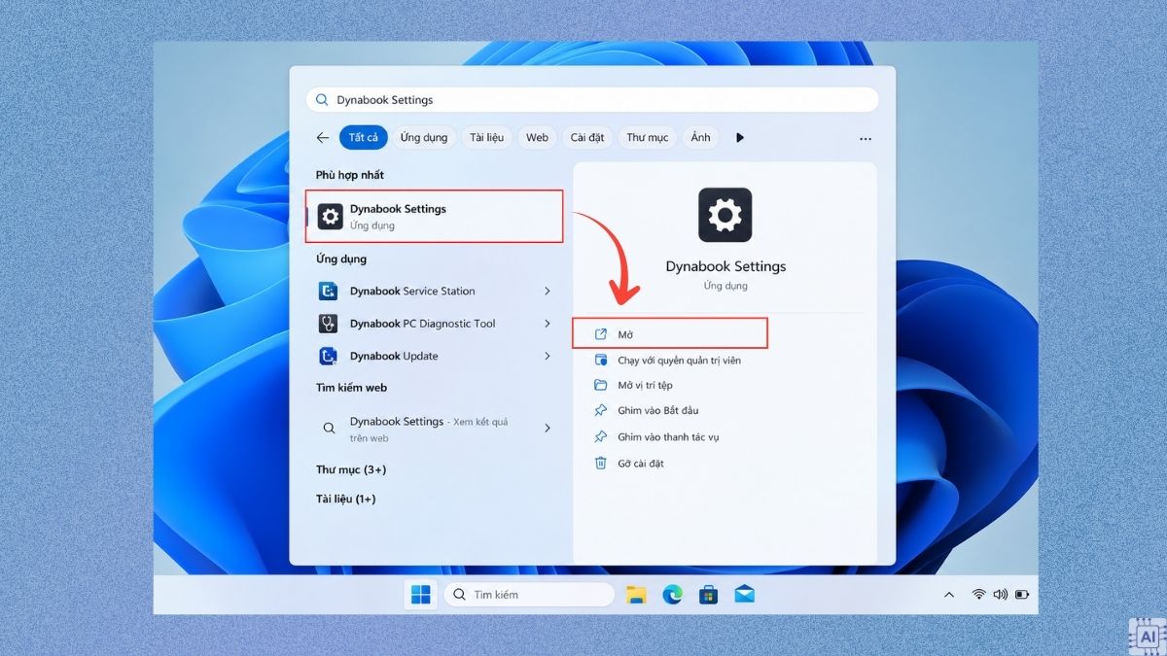The height and width of the screenshot is (656, 1167).
Task: Launch Microsoft Edge from the taskbar
Action: 673,595
